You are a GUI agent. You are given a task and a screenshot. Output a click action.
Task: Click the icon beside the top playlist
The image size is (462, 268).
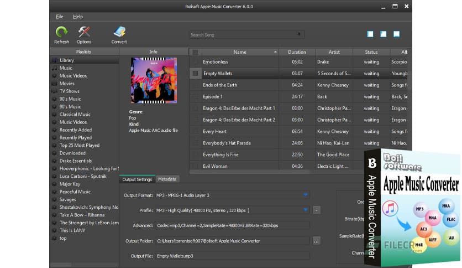click(x=55, y=238)
